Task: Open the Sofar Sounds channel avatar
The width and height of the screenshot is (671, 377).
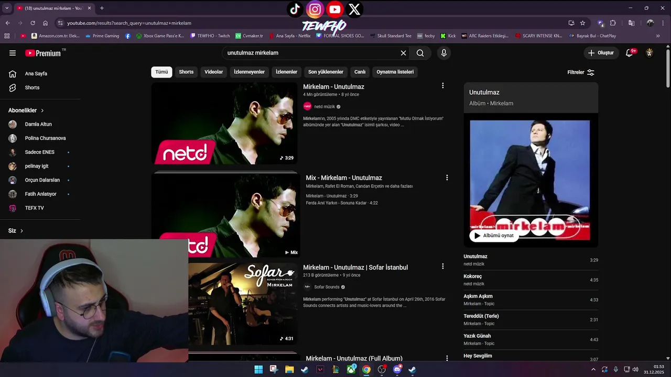Action: pyautogui.click(x=307, y=287)
